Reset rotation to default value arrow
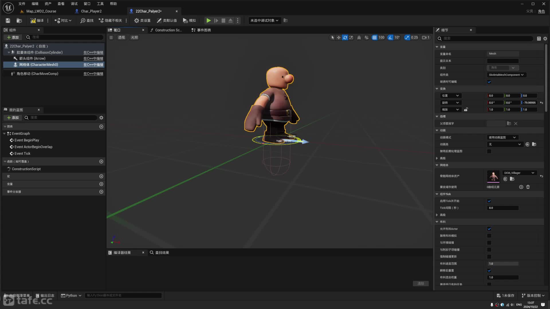The width and height of the screenshot is (550, 309). [541, 103]
